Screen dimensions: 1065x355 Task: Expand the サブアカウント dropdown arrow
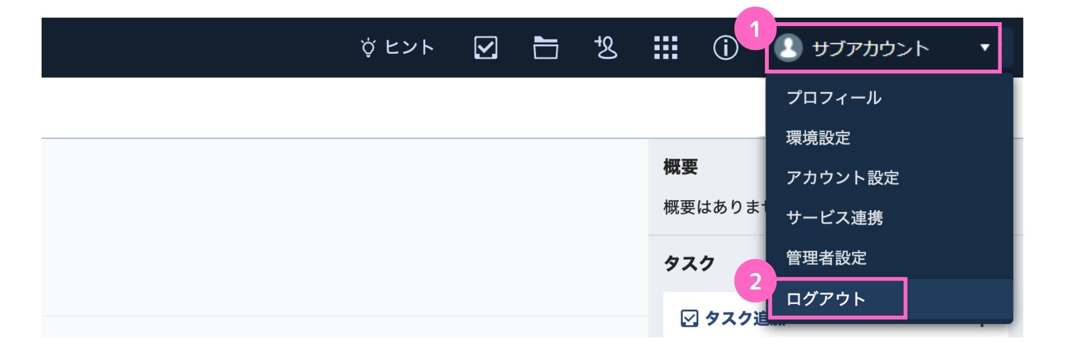pos(985,48)
